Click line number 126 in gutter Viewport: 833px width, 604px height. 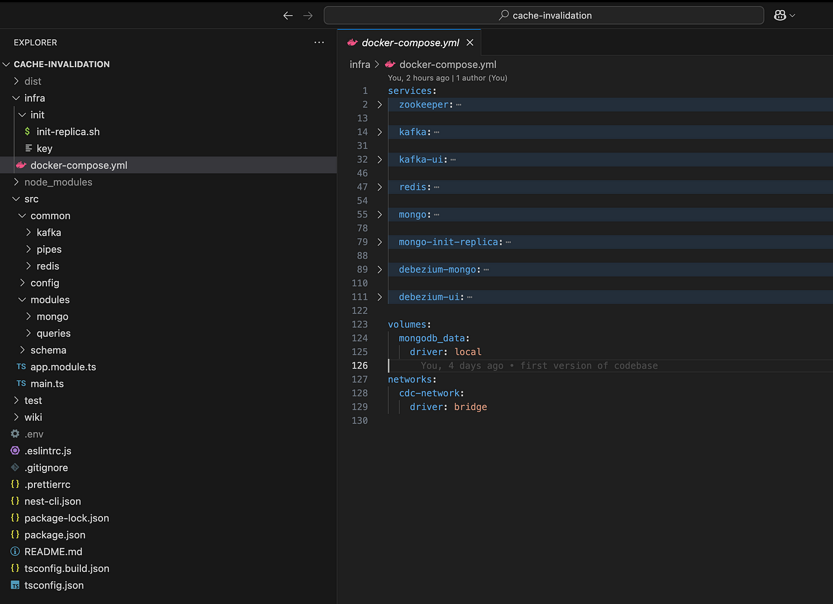tap(359, 365)
